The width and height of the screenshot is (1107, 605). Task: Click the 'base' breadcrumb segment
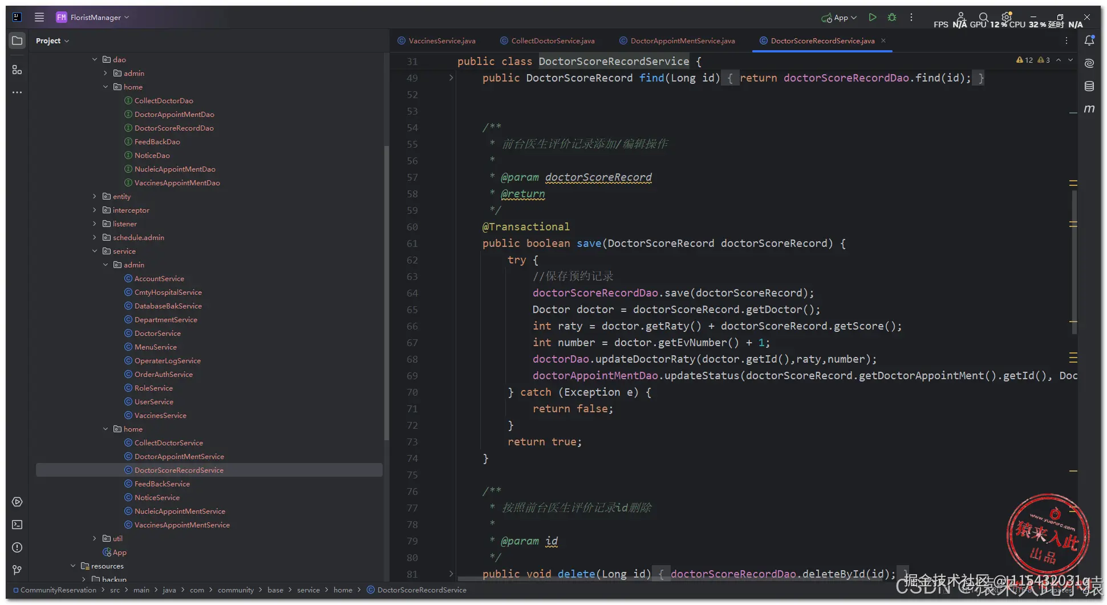(275, 590)
